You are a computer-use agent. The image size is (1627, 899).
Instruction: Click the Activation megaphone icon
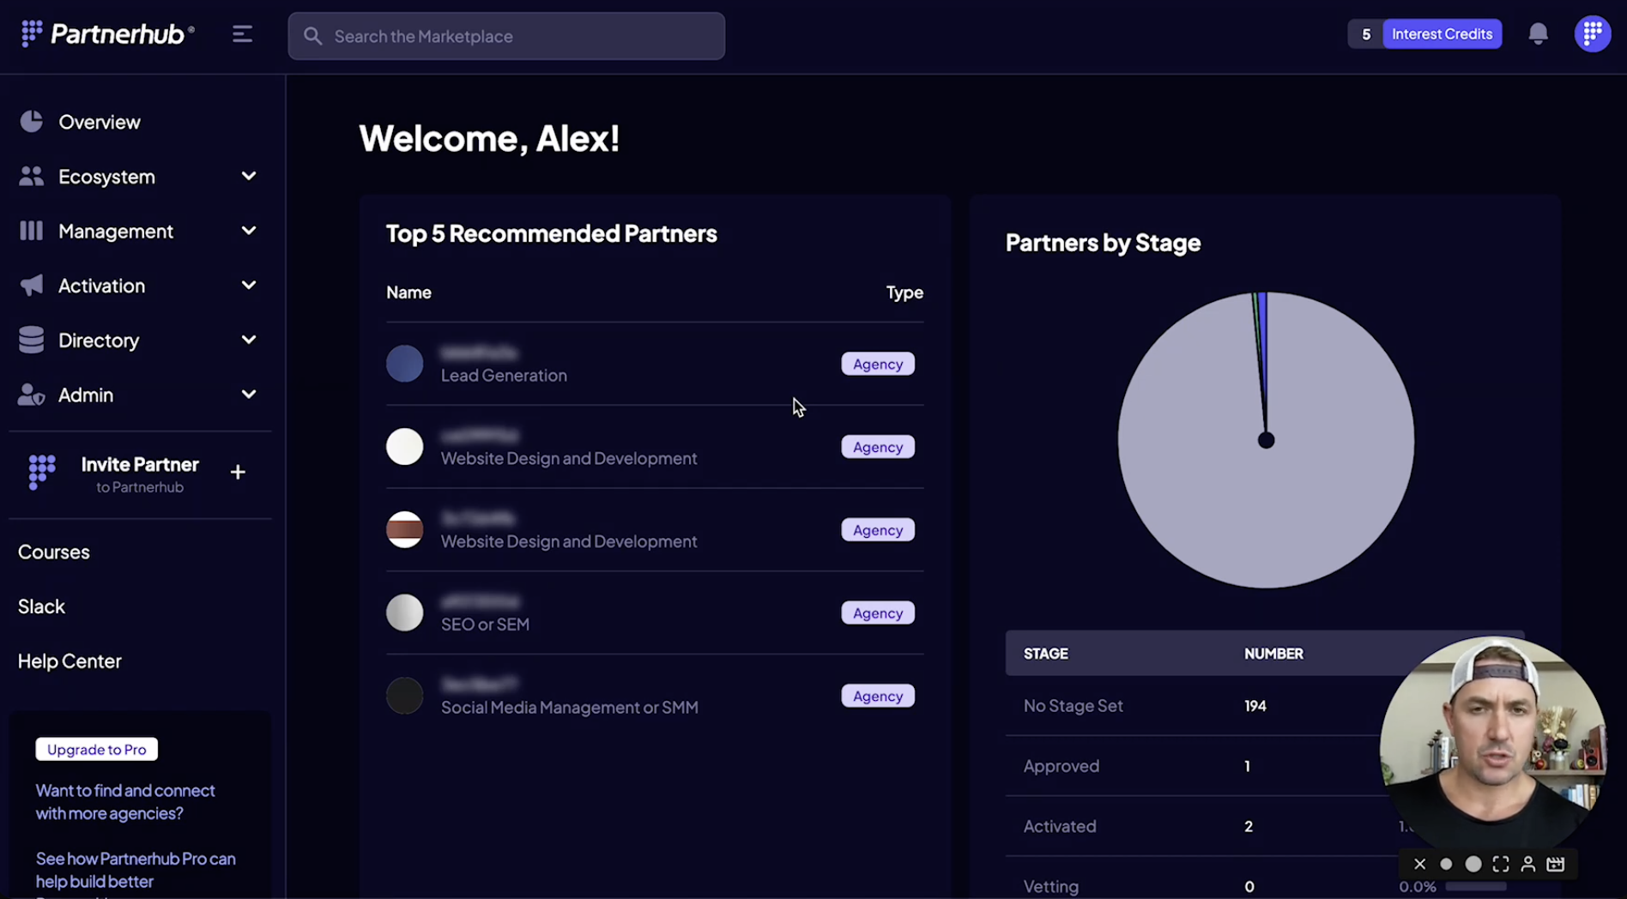(x=31, y=286)
